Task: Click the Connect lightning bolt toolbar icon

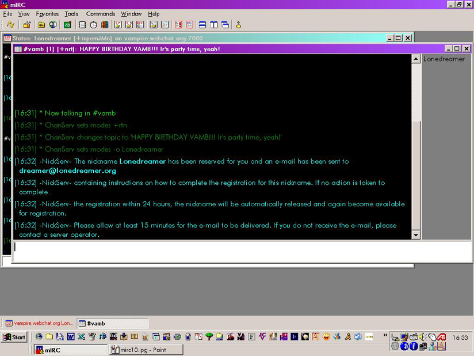Action: (x=10, y=25)
